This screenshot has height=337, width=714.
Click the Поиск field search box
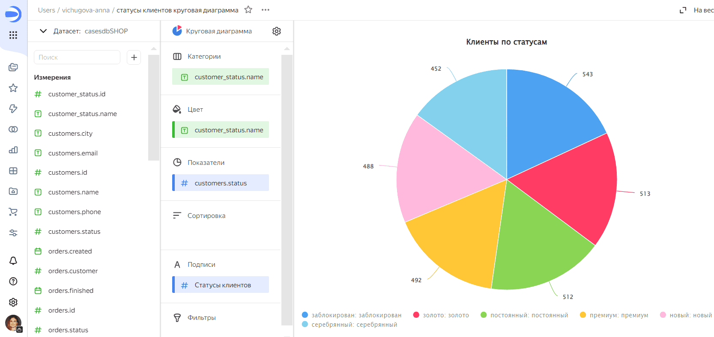pos(77,57)
